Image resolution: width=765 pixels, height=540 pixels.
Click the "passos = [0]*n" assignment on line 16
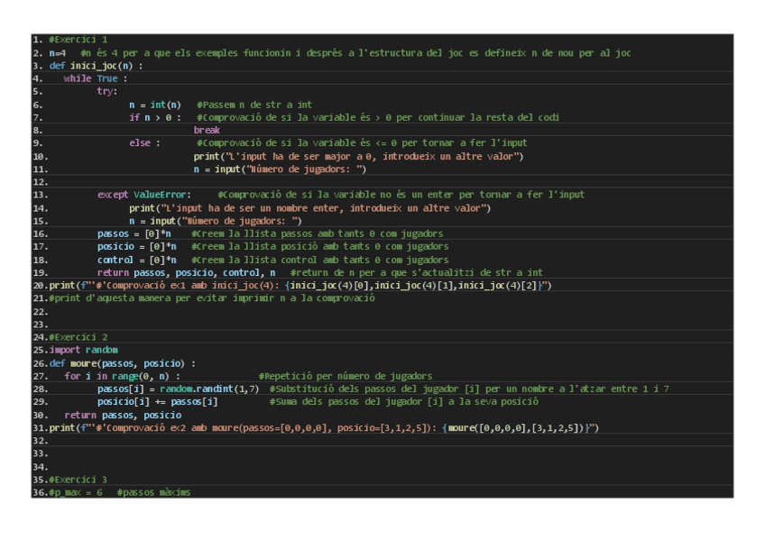click(134, 233)
